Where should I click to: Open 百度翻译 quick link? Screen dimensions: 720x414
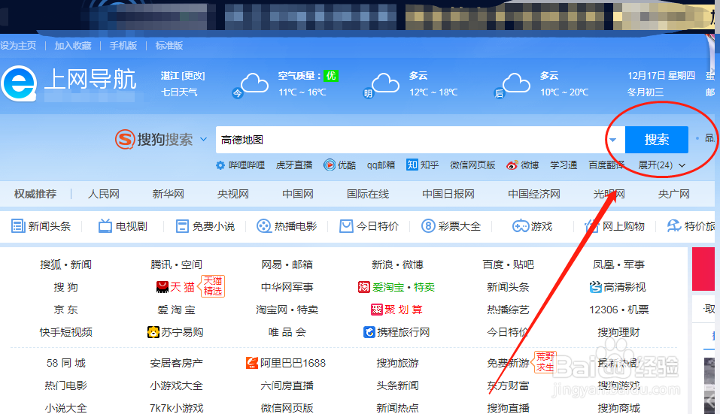point(606,165)
